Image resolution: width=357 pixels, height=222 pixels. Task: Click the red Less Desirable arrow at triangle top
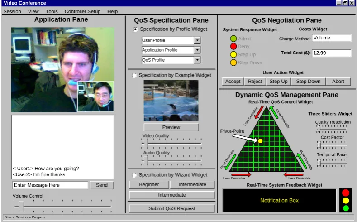coord(259,112)
